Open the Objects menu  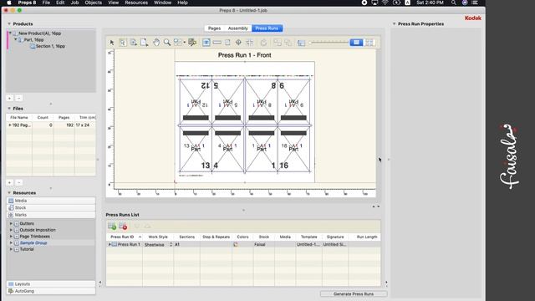(93, 3)
